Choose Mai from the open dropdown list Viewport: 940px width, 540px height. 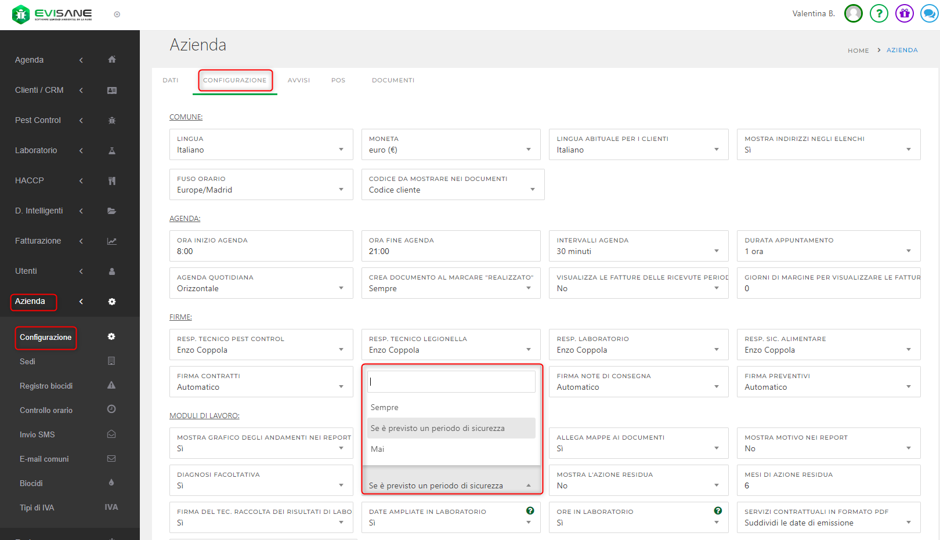click(x=378, y=450)
